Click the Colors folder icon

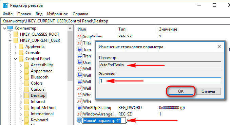26,83
